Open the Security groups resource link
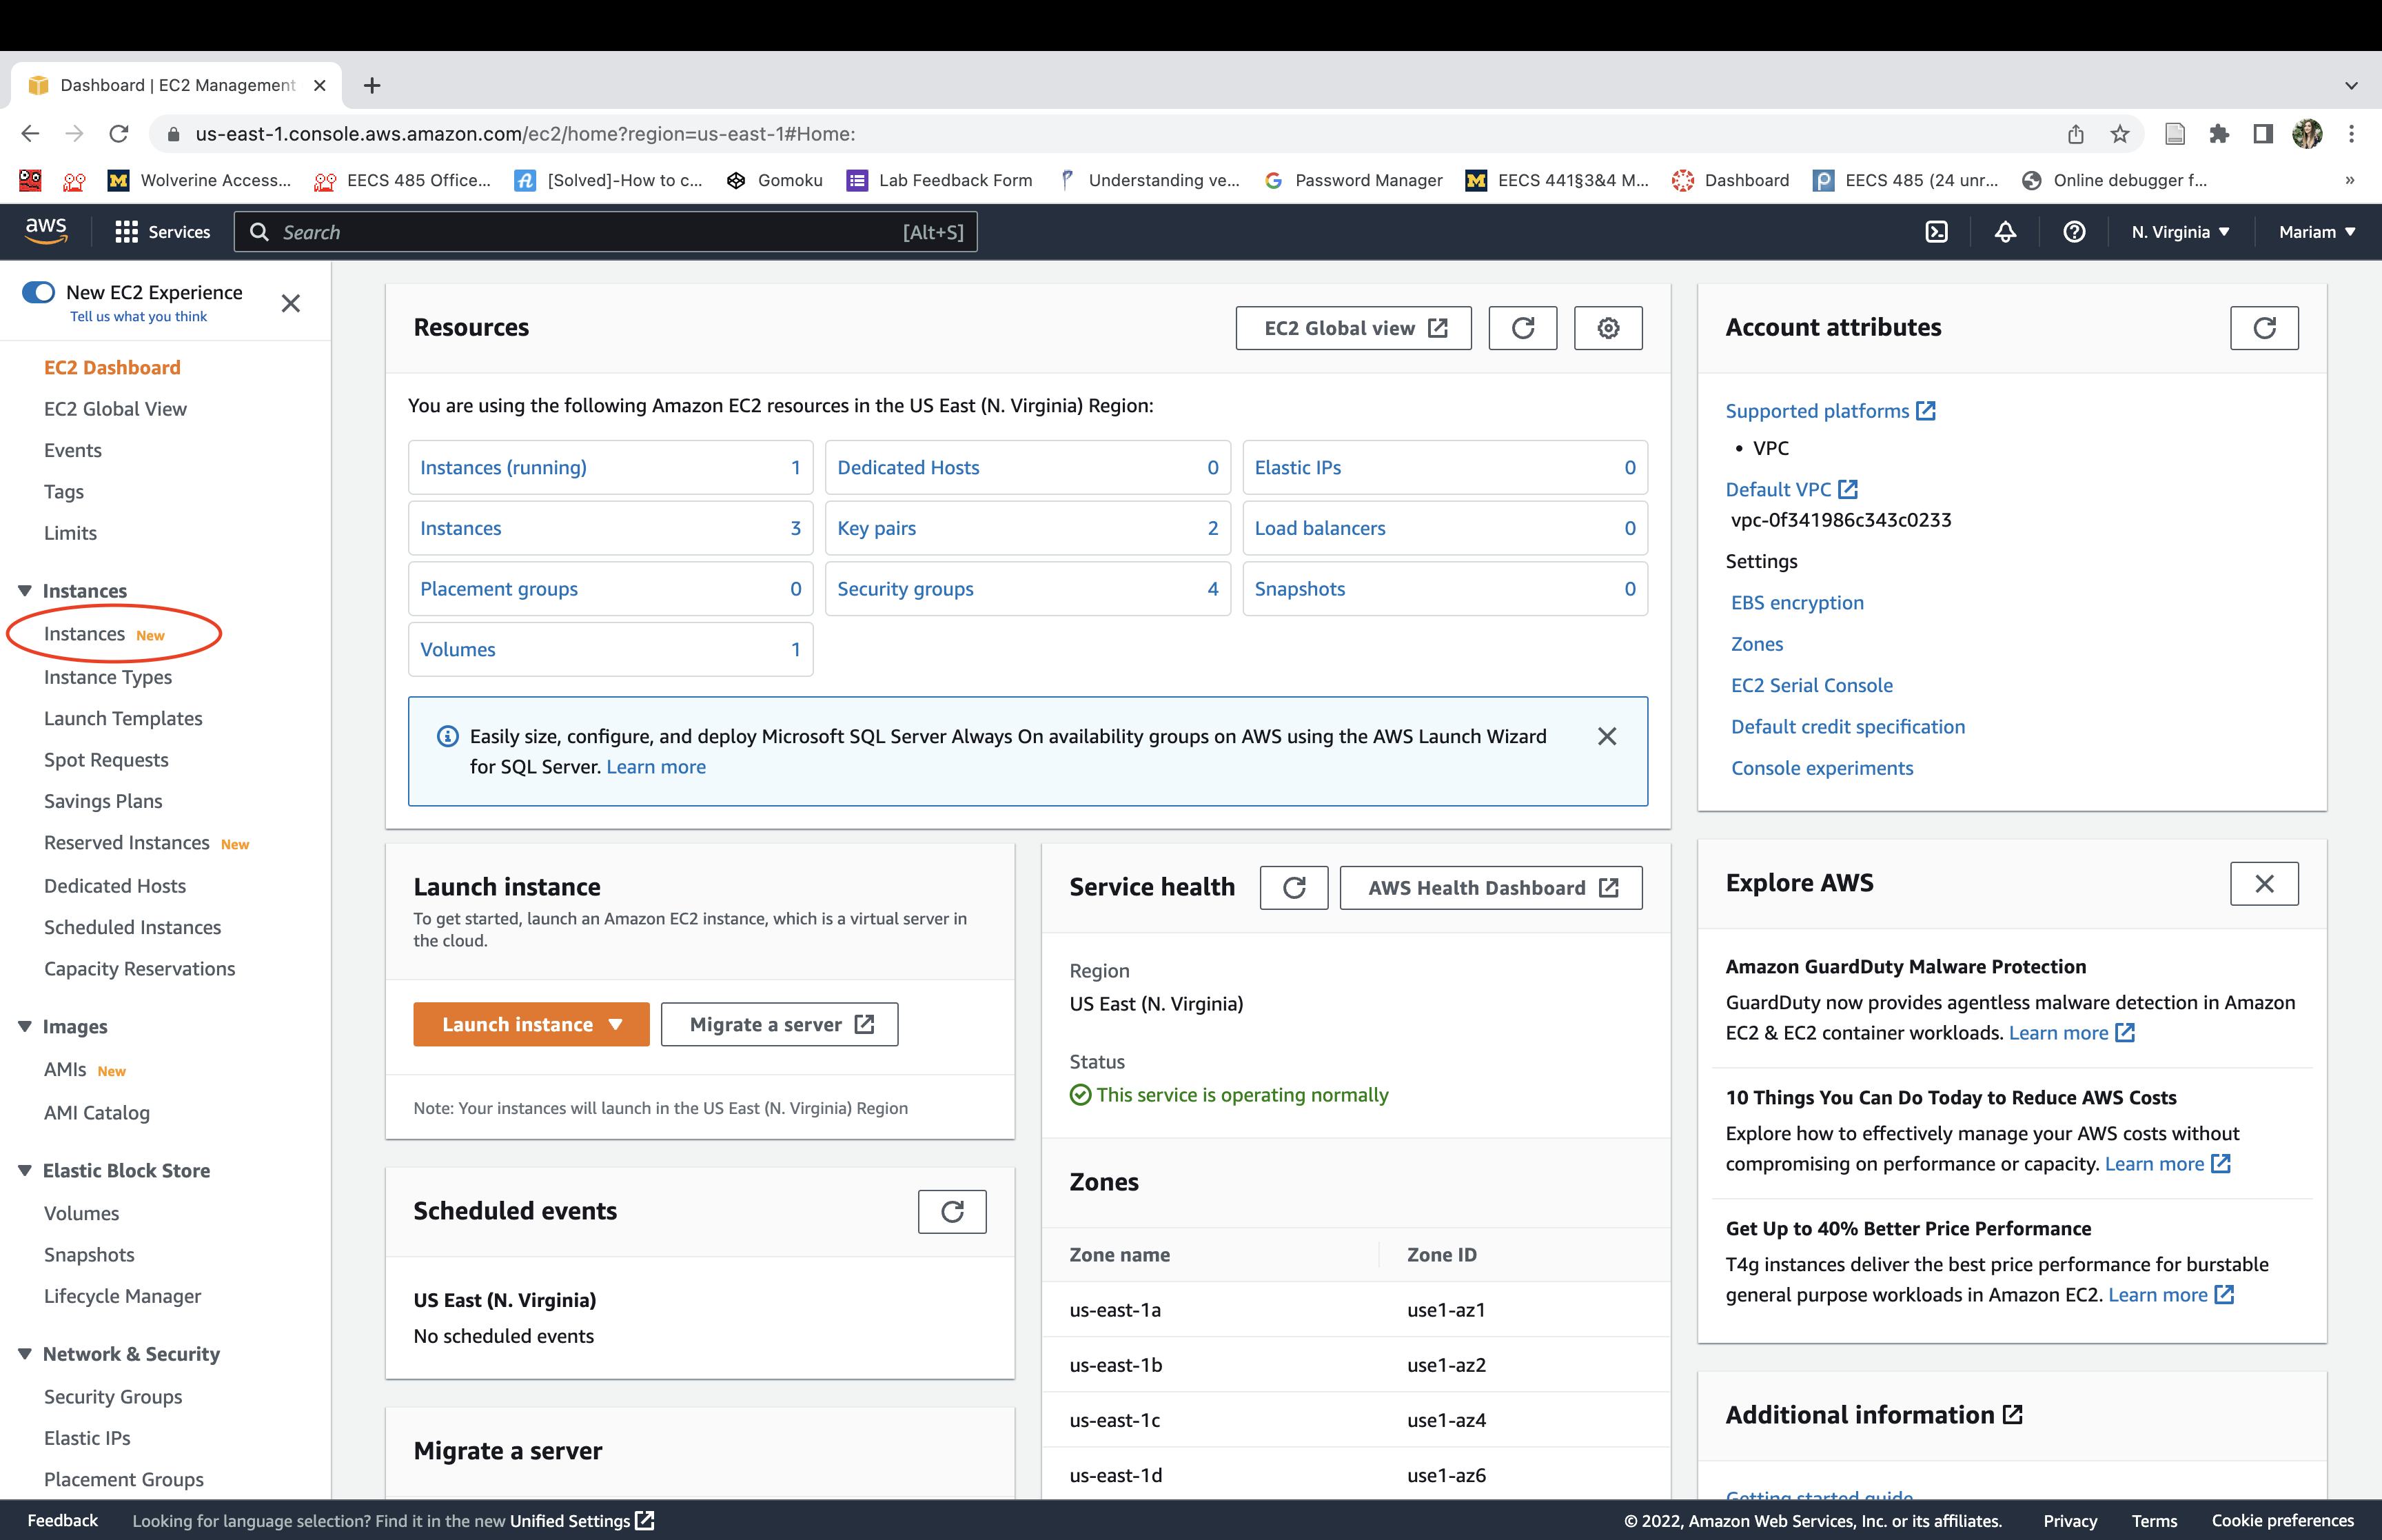The image size is (2382, 1540). click(904, 589)
